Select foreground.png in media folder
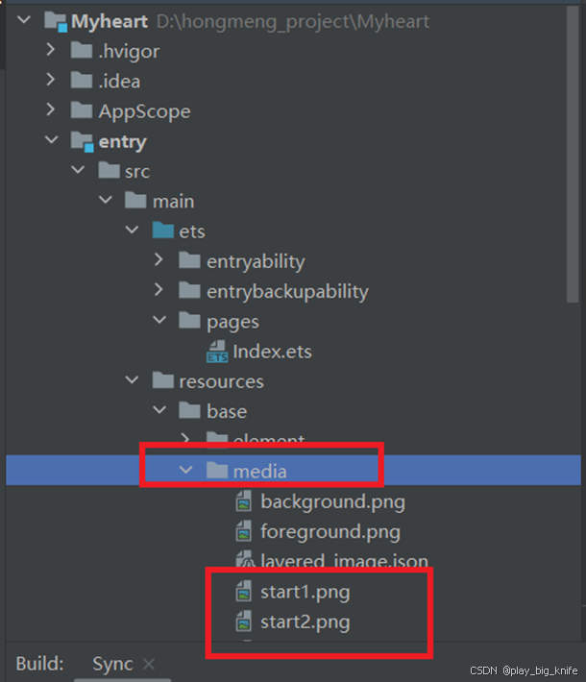The height and width of the screenshot is (682, 586). point(330,531)
